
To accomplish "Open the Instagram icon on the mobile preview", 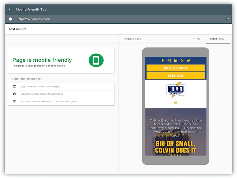I will (169, 61).
